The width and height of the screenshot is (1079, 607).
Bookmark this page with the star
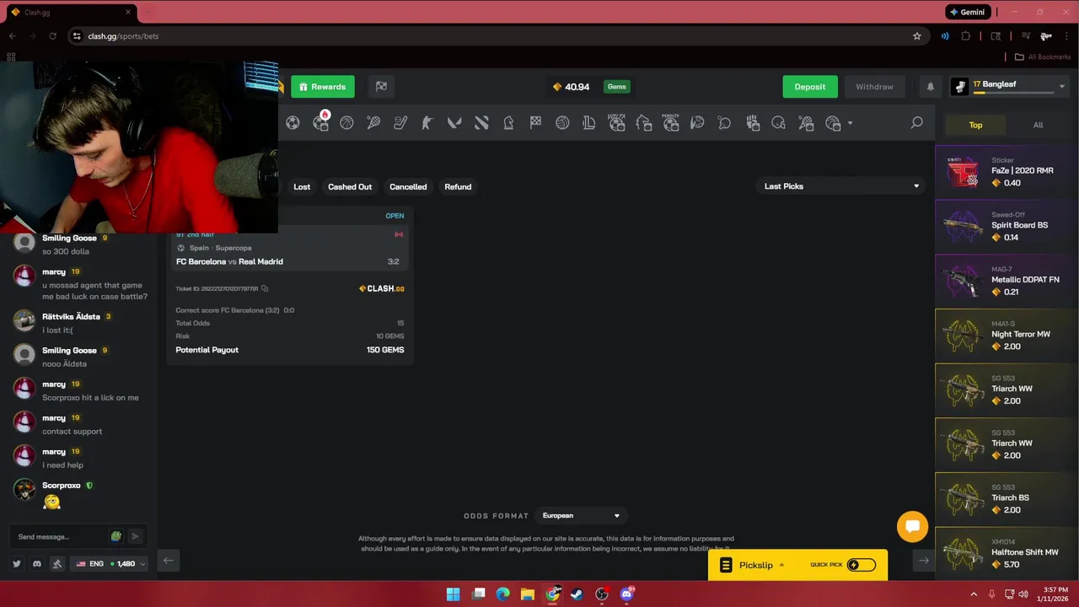click(917, 36)
